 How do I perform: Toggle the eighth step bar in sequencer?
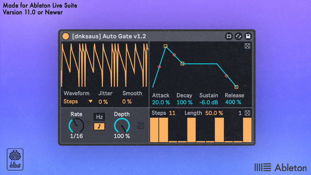219,130
